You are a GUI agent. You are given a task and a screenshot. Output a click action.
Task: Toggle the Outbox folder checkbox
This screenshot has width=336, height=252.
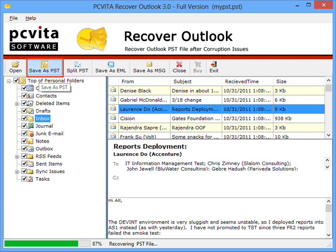[24, 149]
